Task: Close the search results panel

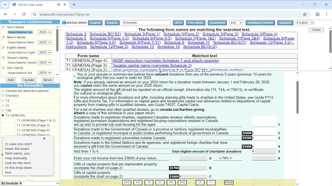Action: tap(316, 30)
